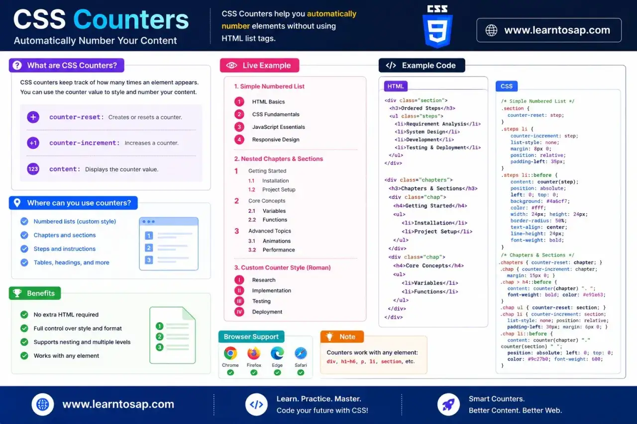Click the Advanced Topics chapter row
This screenshot has height=424, width=637.
click(263, 231)
